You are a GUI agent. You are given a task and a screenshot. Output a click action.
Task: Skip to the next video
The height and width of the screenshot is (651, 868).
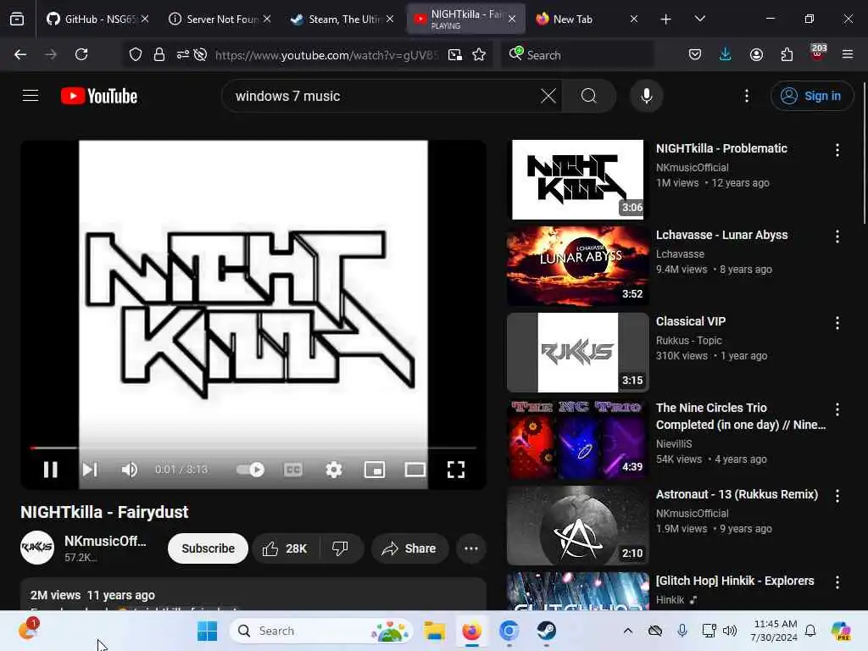tap(90, 470)
